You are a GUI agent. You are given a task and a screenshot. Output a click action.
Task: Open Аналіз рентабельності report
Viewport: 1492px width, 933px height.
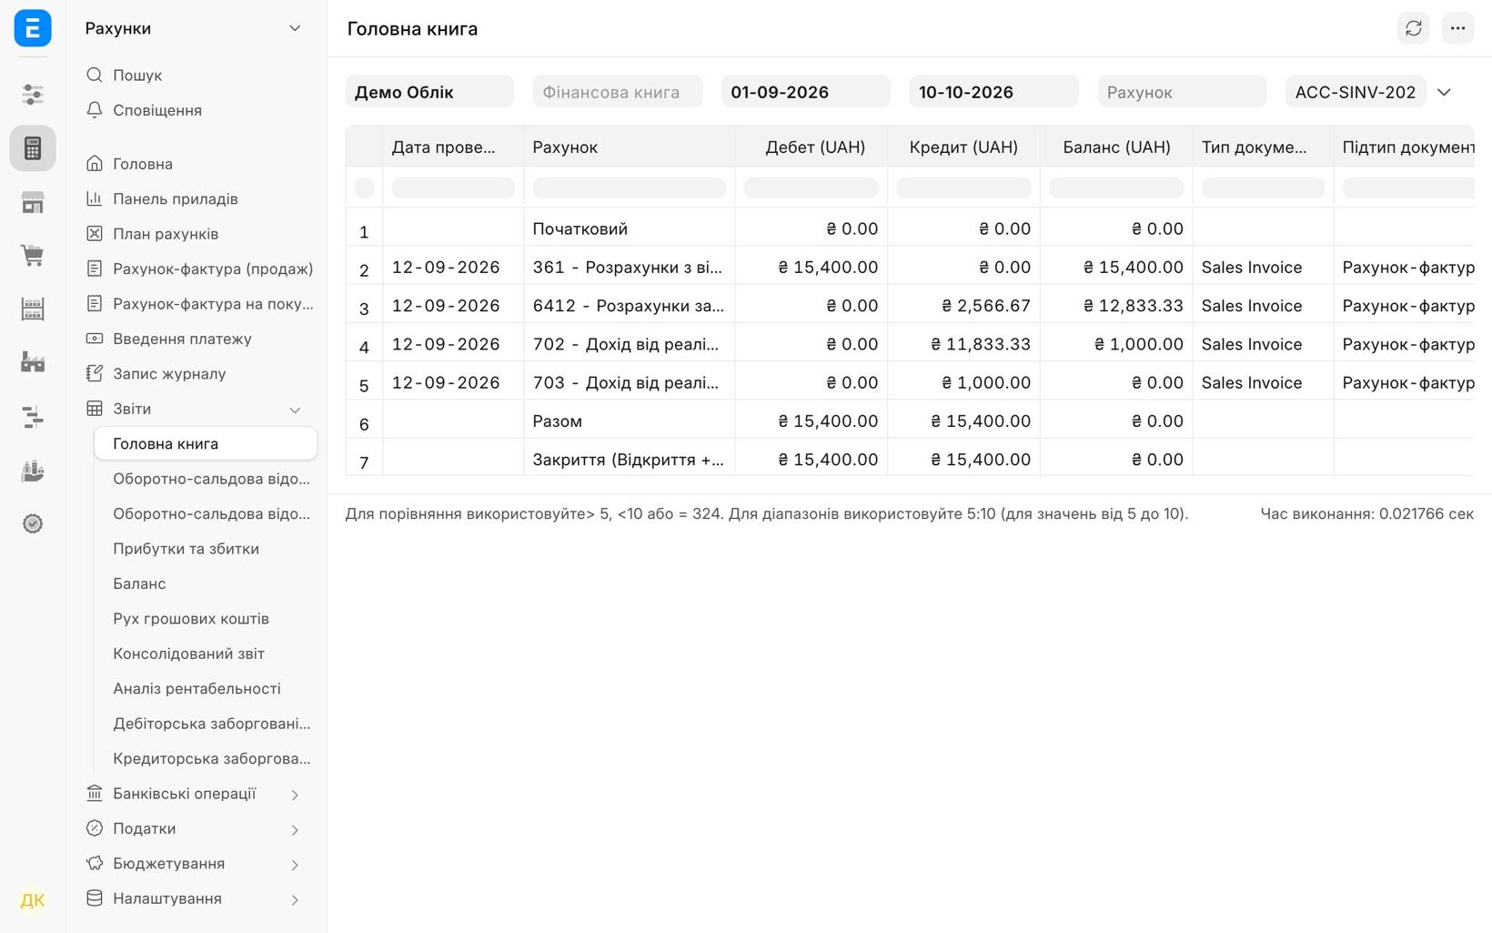pyautogui.click(x=206, y=689)
